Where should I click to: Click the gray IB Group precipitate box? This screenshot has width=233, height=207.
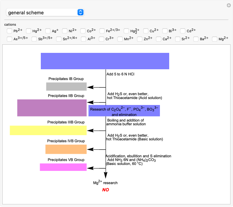pos(66,86)
